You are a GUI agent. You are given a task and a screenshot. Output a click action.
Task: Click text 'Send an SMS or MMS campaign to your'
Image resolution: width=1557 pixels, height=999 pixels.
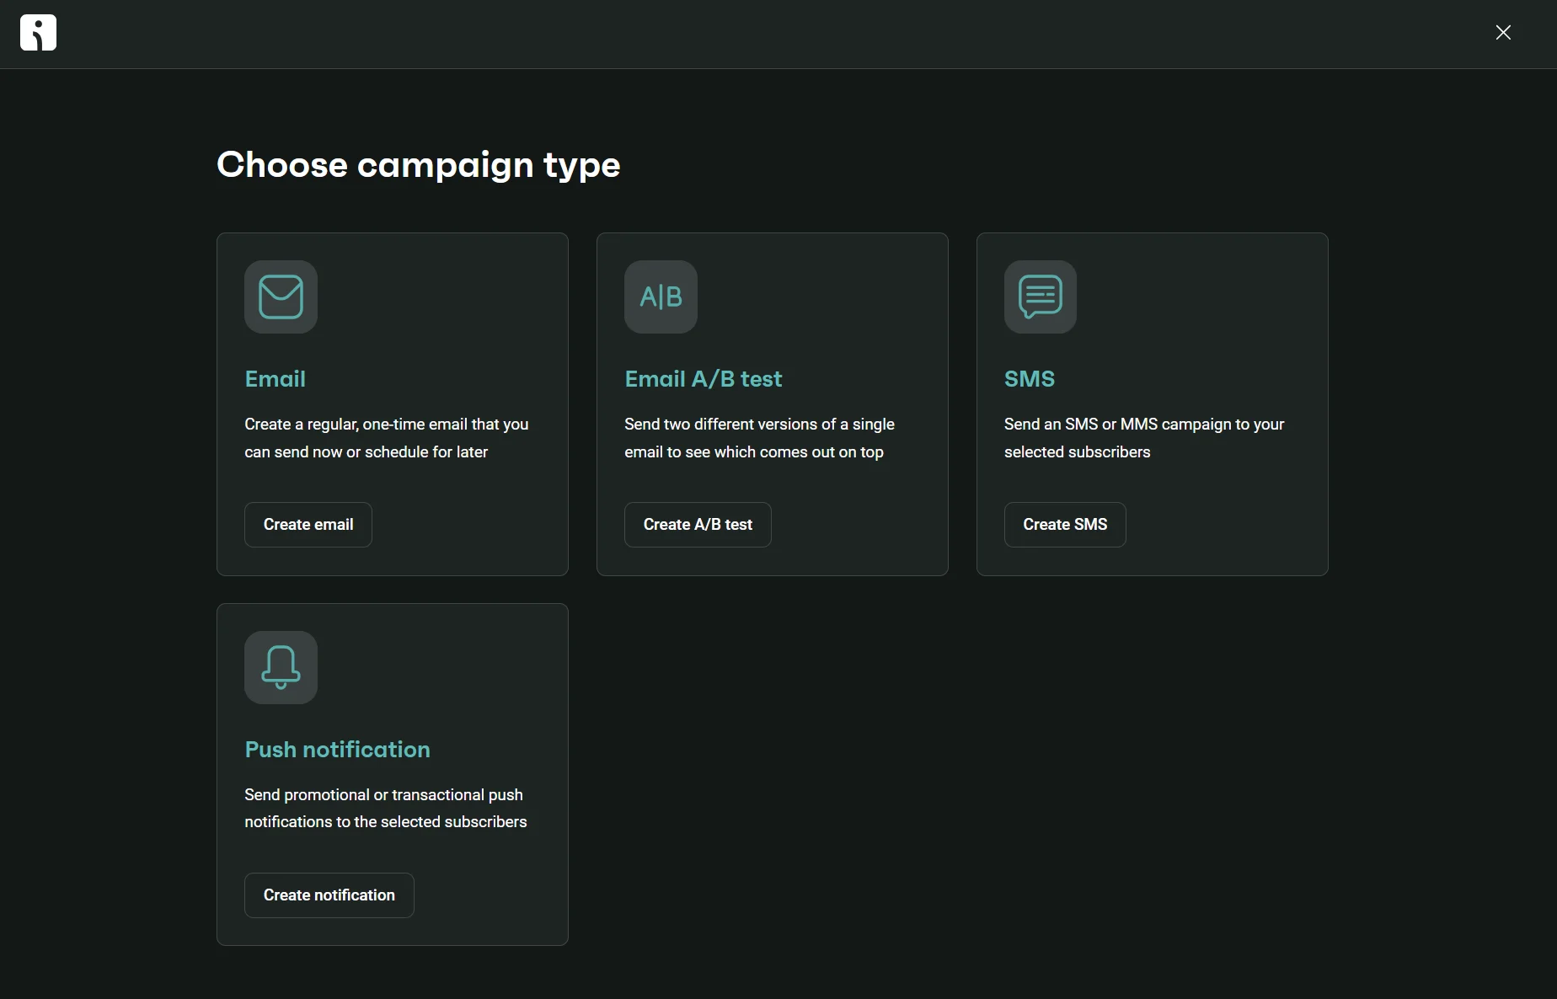1144,425
